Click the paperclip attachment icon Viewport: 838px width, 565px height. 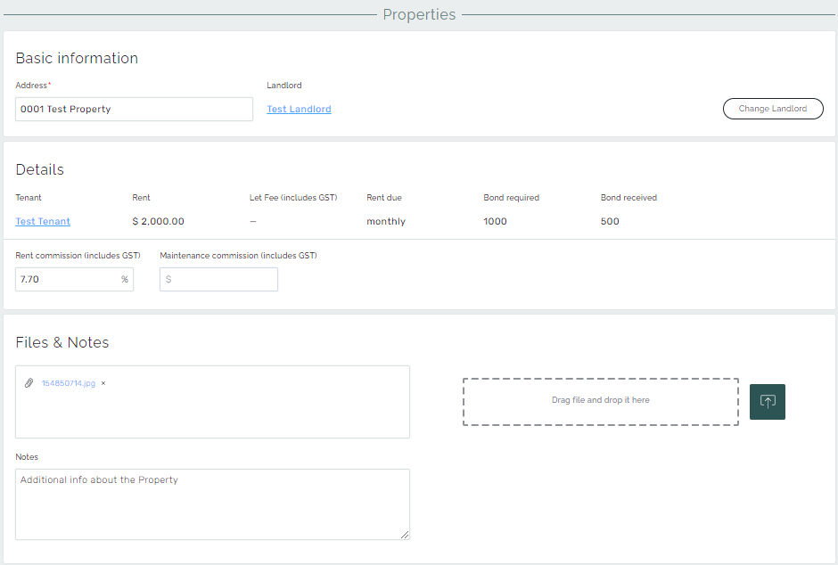click(x=29, y=383)
